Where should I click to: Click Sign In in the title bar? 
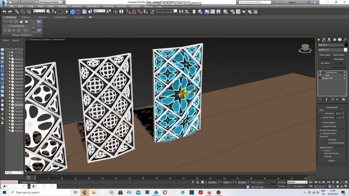click(x=292, y=2)
